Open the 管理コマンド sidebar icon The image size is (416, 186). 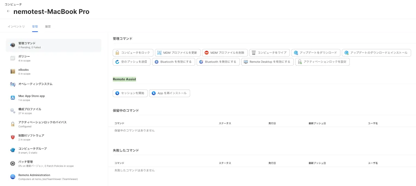(12, 45)
